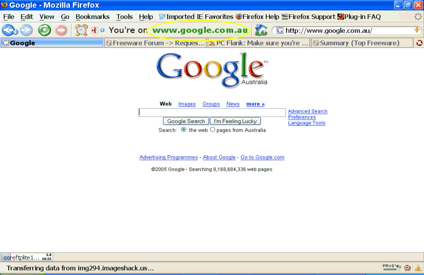
Task: Open the View menu
Action: 47,16
